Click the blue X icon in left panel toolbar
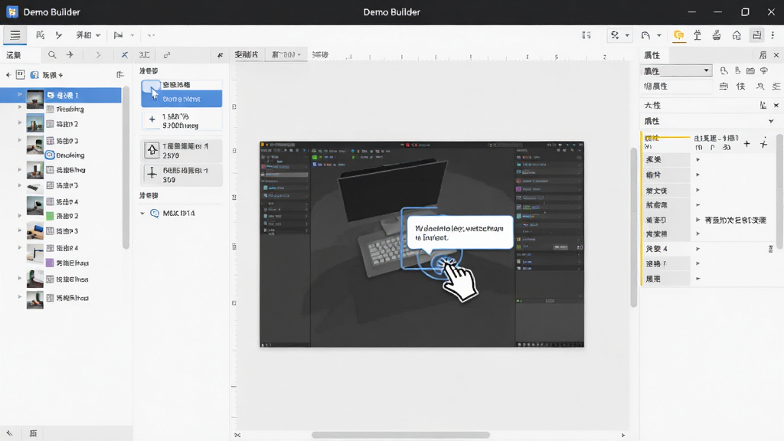Screen dimensions: 784x441 125,55
